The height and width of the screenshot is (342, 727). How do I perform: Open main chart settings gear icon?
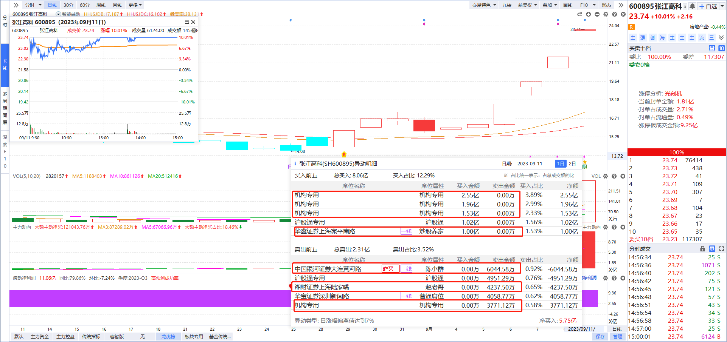point(606,14)
